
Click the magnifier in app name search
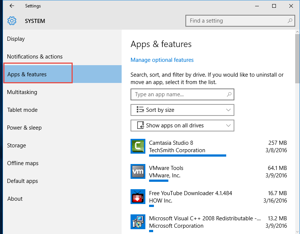click(229, 94)
